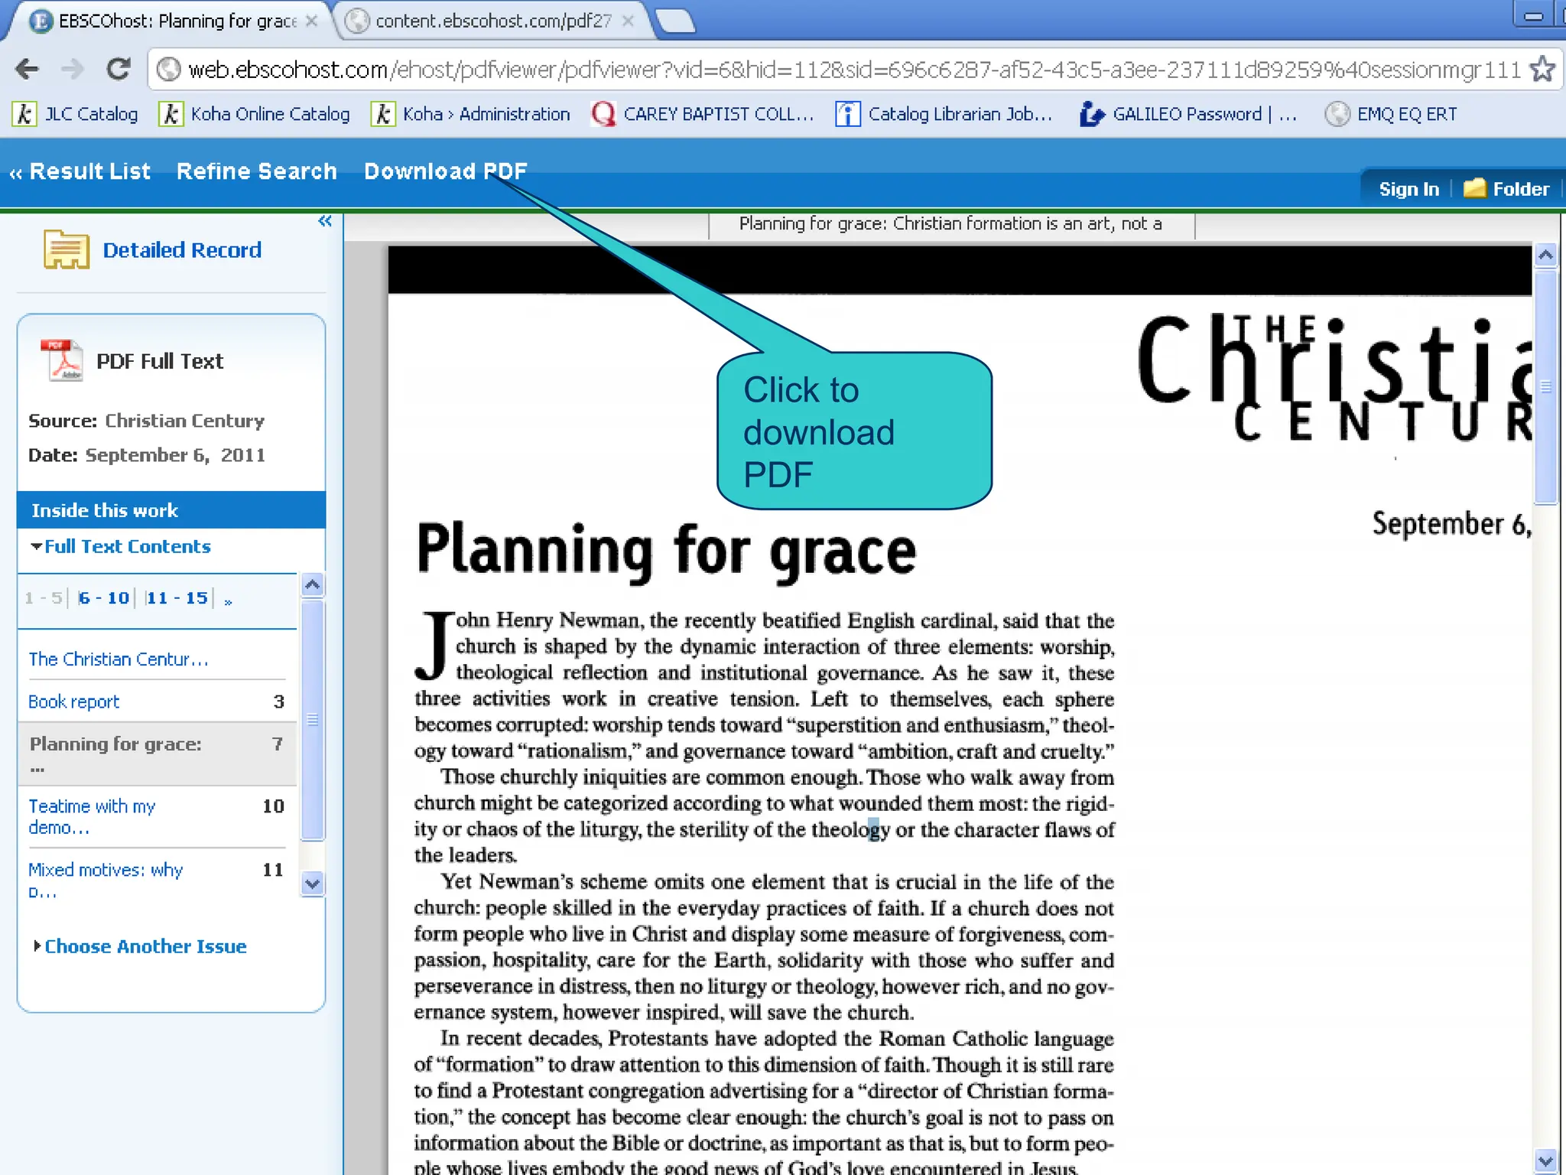The image size is (1566, 1175).
Task: Open a new browser tab
Action: 675,21
